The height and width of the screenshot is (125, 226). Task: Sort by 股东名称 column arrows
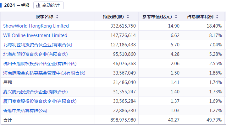tap(57, 17)
